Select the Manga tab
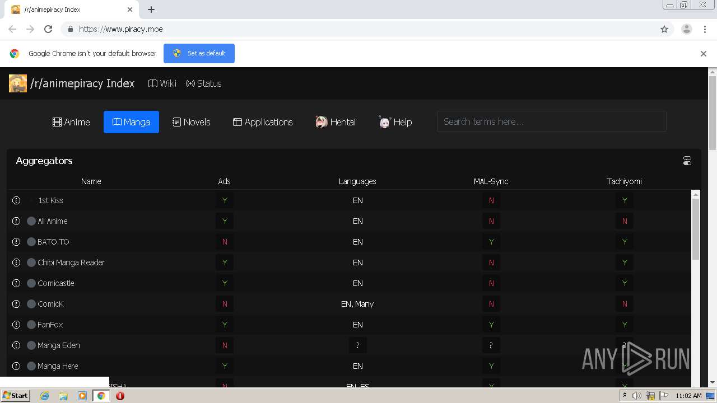This screenshot has height=403, width=717. (131, 122)
